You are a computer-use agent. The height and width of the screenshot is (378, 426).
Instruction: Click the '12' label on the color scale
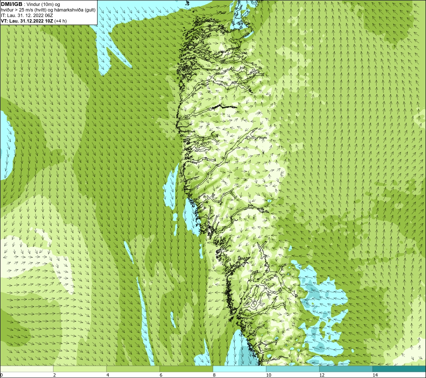click(x=322, y=375)
